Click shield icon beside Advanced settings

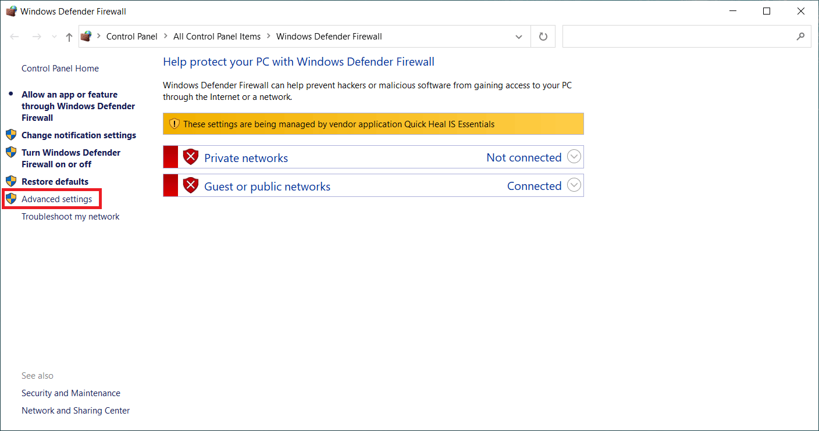tap(11, 199)
